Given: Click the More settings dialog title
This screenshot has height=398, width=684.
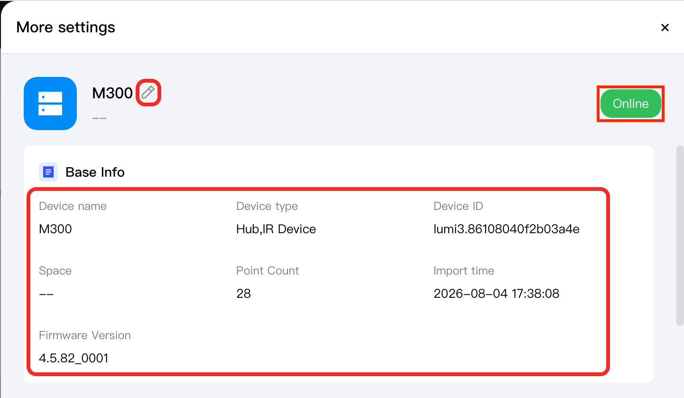Looking at the screenshot, I should point(65,27).
